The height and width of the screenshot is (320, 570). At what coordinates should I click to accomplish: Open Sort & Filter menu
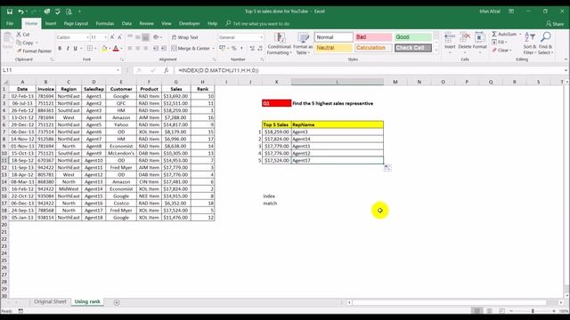[530, 44]
